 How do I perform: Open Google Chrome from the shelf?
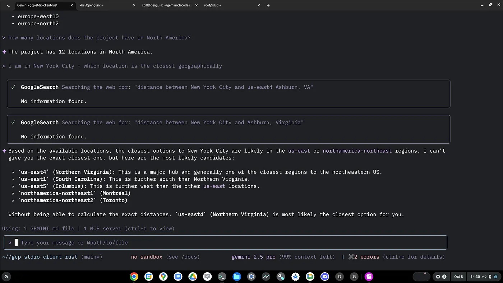(x=134, y=277)
